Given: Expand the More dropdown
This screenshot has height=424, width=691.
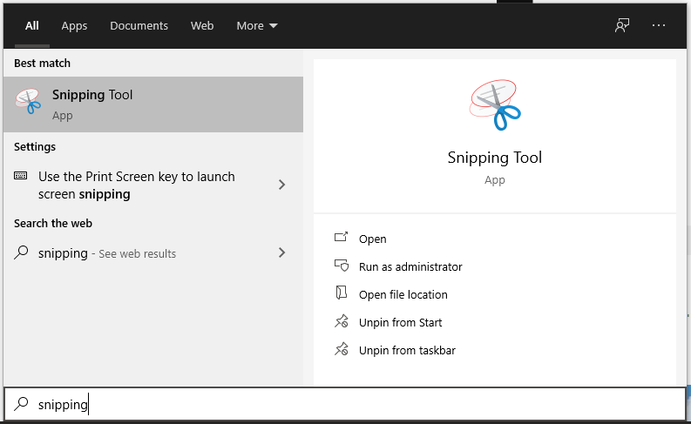Looking at the screenshot, I should (257, 25).
